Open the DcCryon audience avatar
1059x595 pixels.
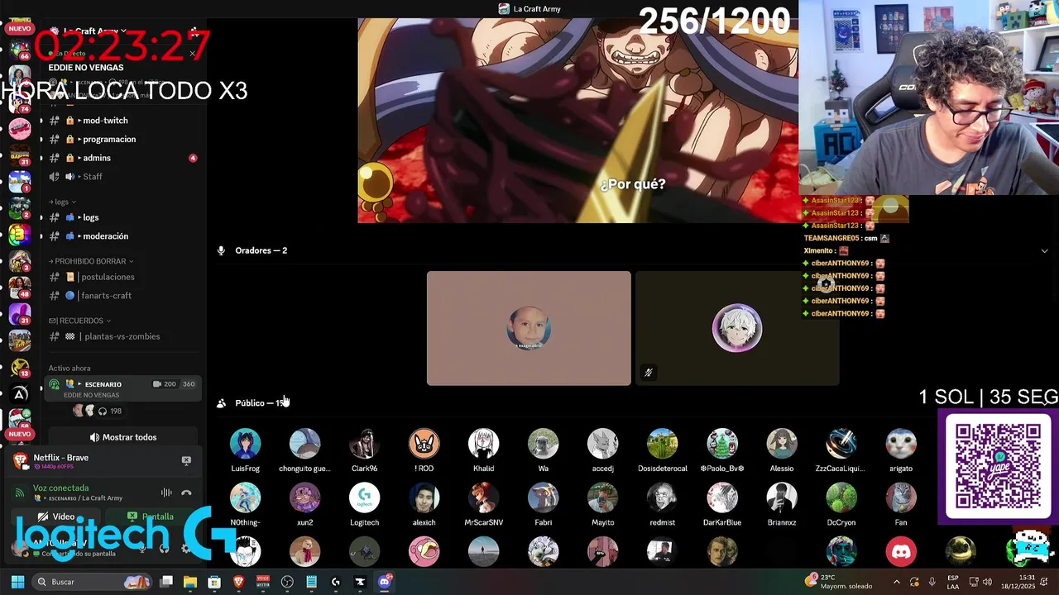click(841, 498)
